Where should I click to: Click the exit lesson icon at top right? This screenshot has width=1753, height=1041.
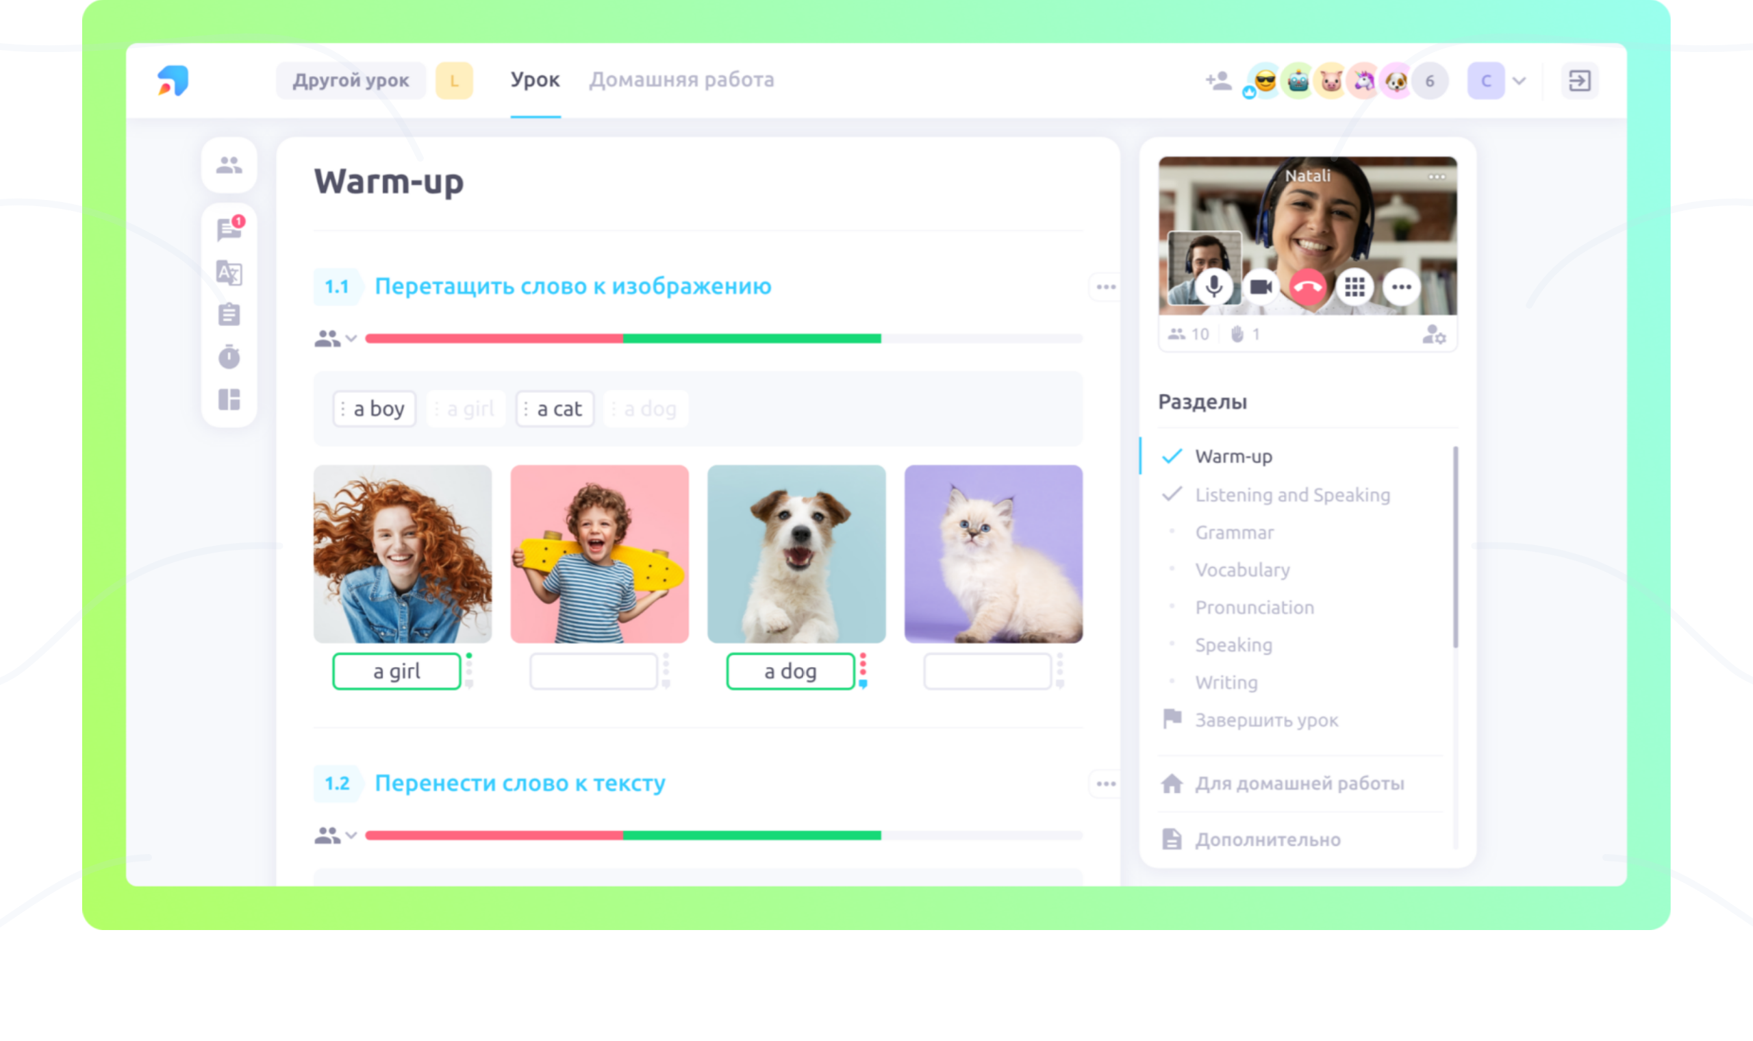click(x=1579, y=81)
